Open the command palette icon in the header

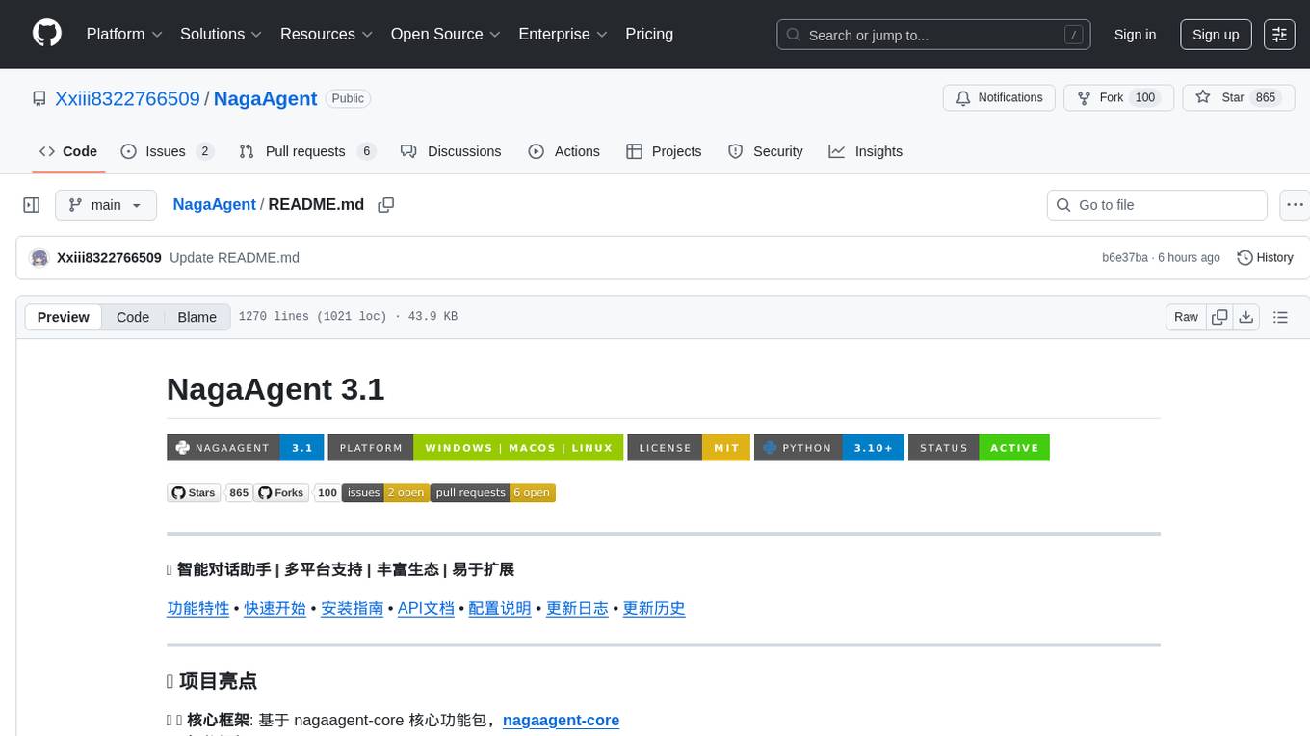tap(1279, 34)
